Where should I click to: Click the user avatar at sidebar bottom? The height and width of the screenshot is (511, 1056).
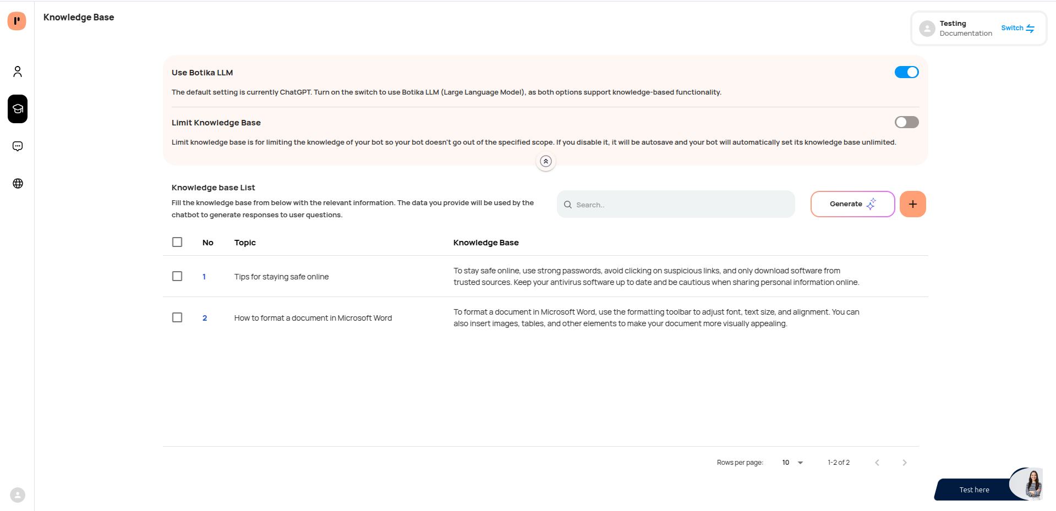click(18, 495)
